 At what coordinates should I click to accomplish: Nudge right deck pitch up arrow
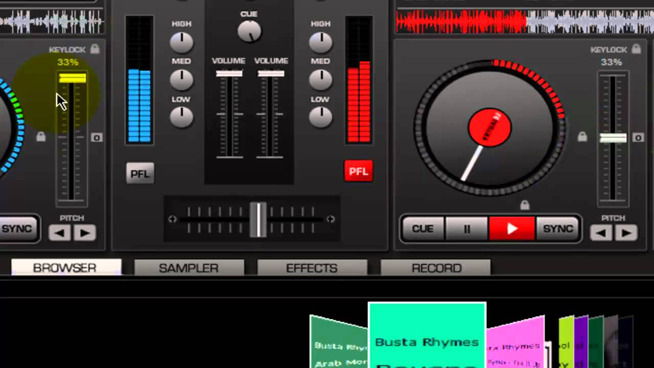(626, 233)
